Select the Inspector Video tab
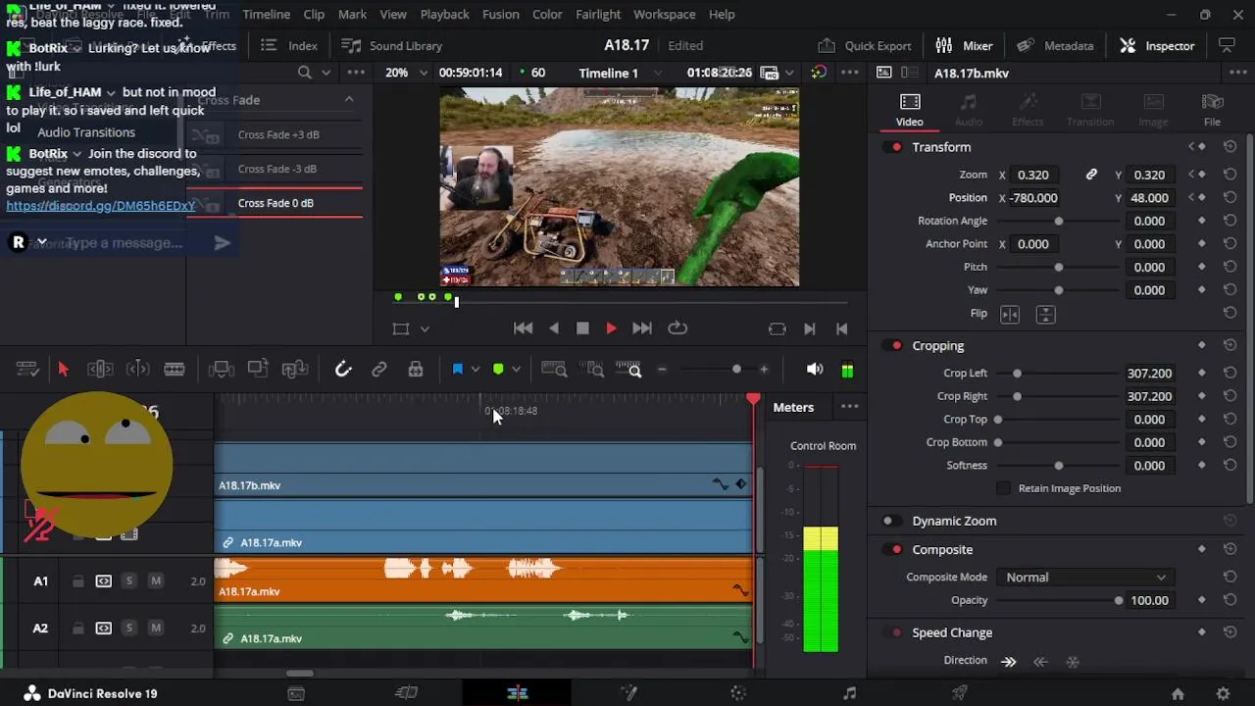1255x706 pixels. point(909,109)
